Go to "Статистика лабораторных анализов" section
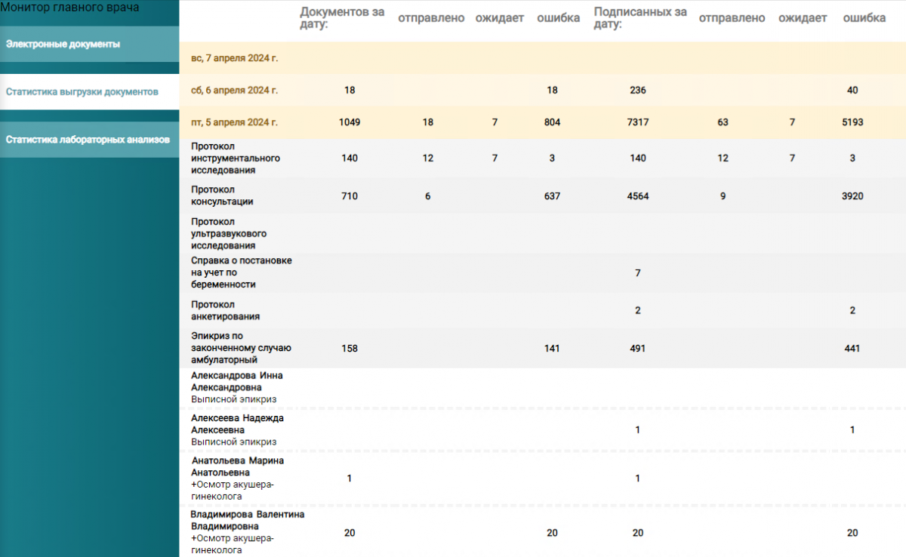This screenshot has height=557, width=906. (x=89, y=140)
